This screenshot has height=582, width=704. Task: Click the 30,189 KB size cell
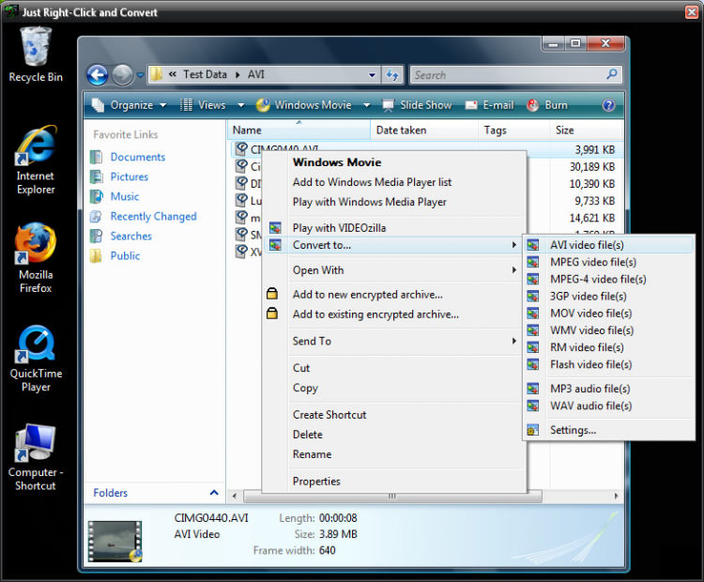tap(592, 167)
